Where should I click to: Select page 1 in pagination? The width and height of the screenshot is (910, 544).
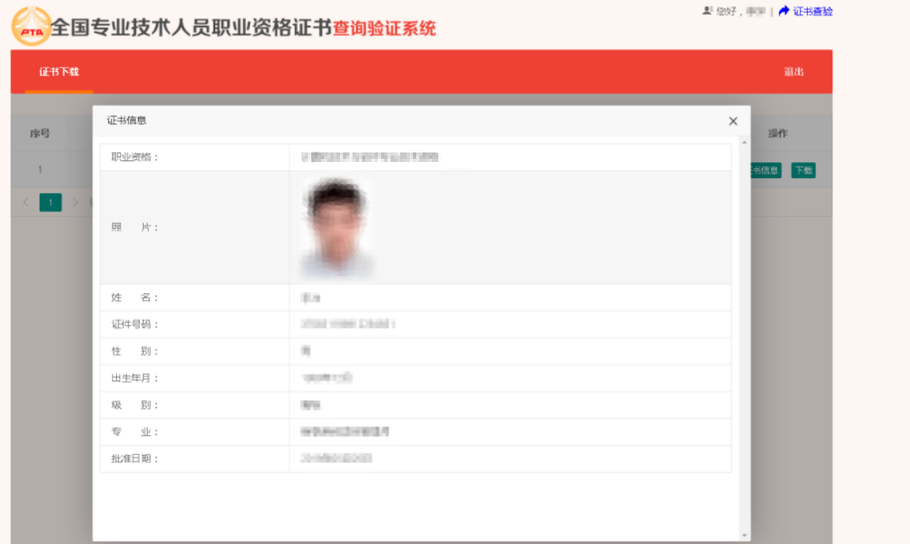[50, 203]
